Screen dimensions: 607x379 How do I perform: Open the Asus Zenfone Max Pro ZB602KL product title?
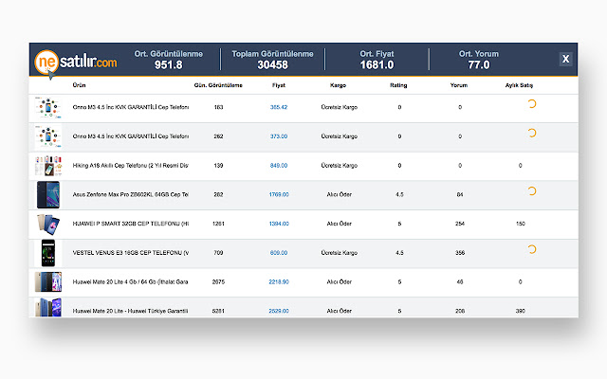(131, 194)
